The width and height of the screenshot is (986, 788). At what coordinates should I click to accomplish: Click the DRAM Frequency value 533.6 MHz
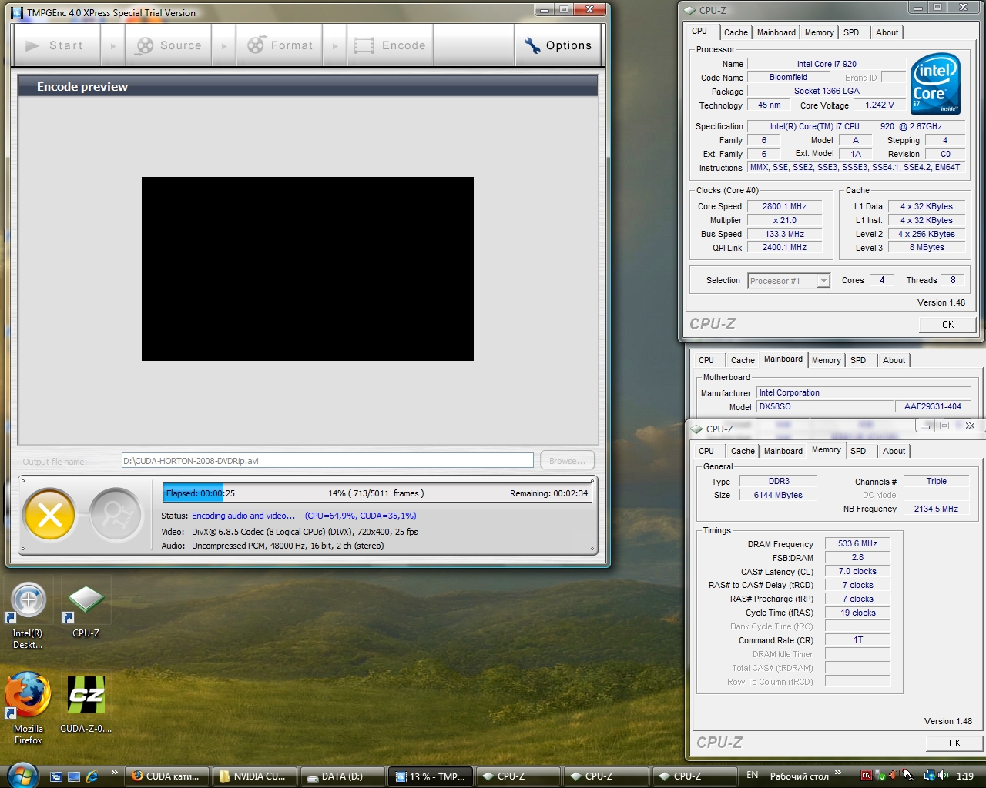[x=857, y=543]
